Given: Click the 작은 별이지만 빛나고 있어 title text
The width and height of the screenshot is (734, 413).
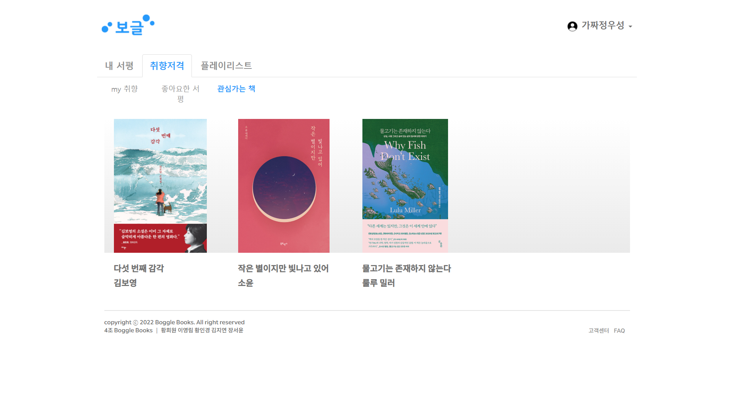Looking at the screenshot, I should 283,268.
